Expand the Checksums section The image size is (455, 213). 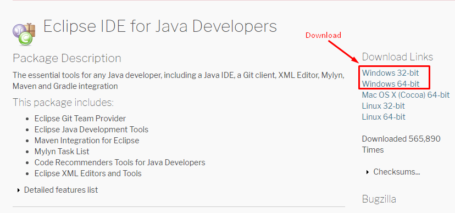tap(393, 172)
